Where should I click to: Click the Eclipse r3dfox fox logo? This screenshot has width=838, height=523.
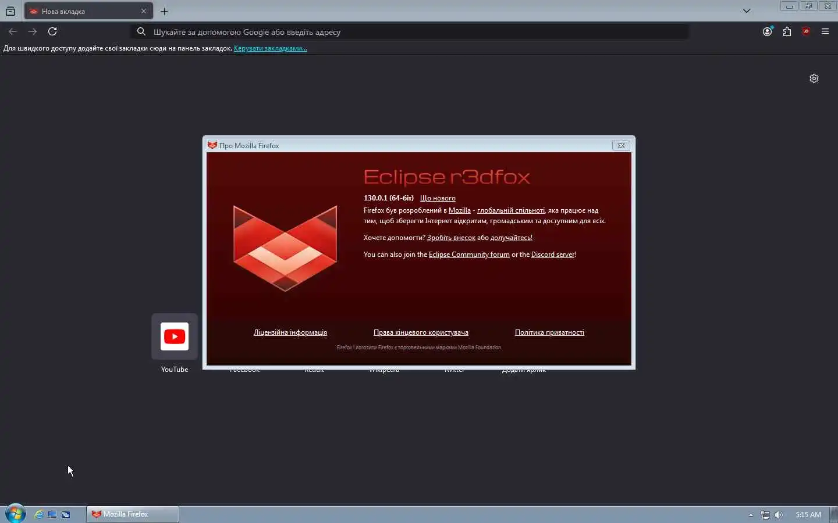pos(285,248)
